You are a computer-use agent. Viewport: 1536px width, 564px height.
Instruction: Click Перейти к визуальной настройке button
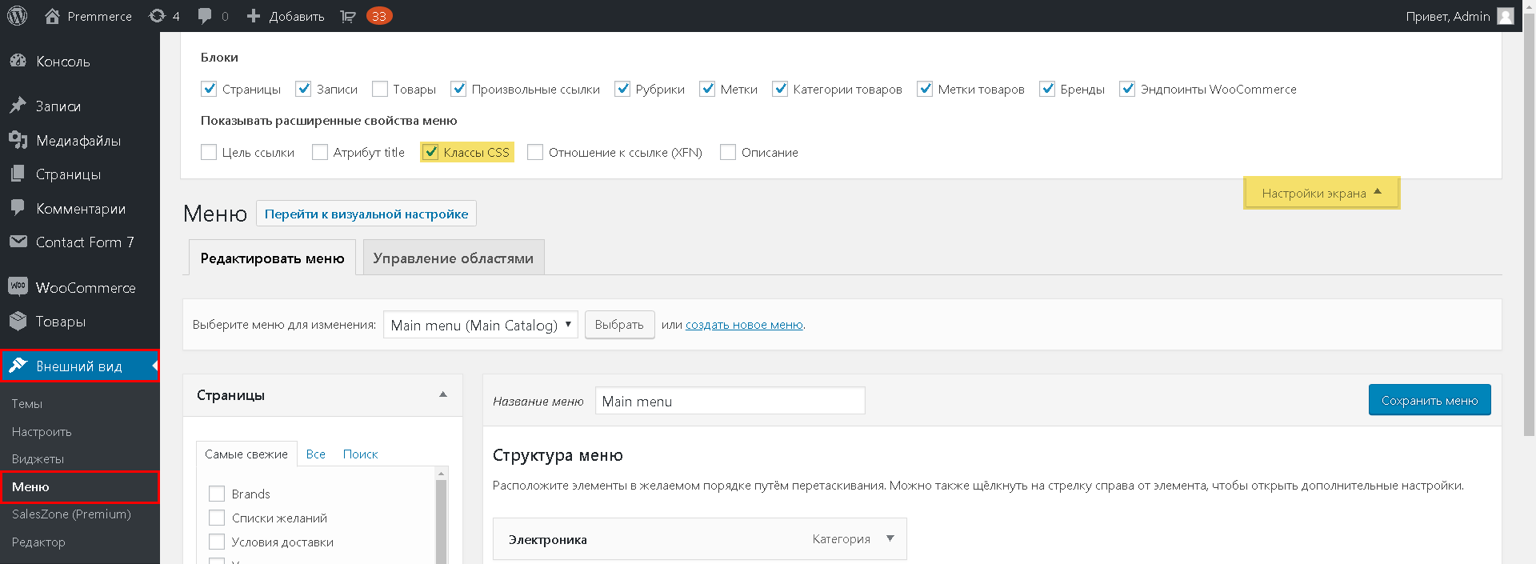[366, 214]
